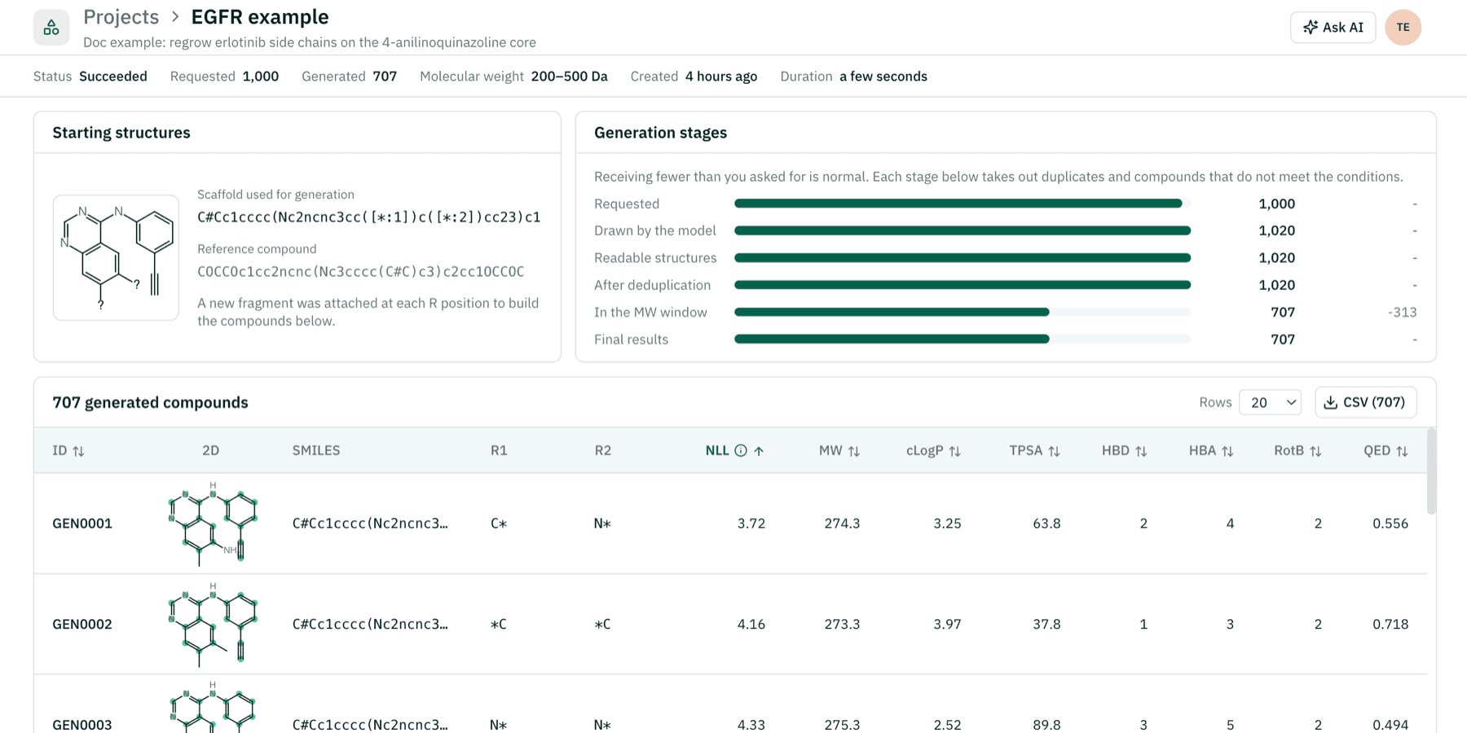The height and width of the screenshot is (733, 1467).
Task: Click the GEN0001 truncated SMILES string
Action: tap(370, 524)
